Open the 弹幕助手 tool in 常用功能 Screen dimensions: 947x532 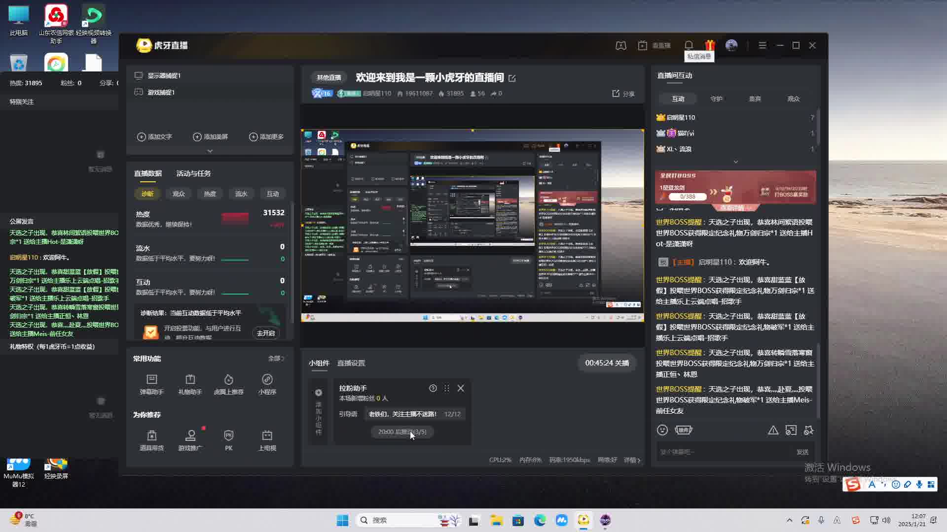151,385
